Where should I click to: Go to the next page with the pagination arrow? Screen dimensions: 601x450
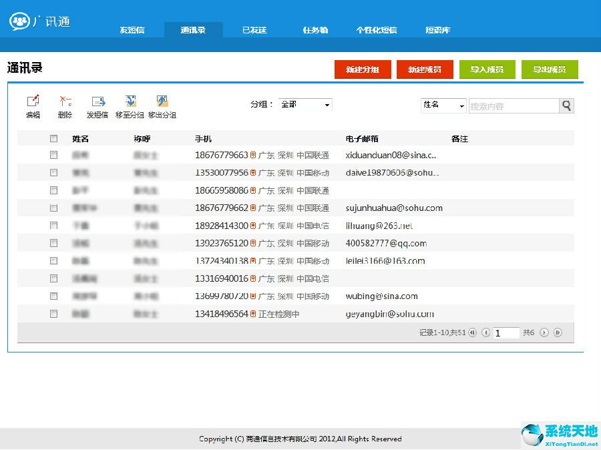pyautogui.click(x=544, y=332)
